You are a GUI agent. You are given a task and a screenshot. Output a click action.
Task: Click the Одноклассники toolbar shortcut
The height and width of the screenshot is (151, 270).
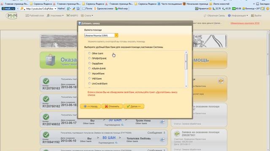[x=104, y=8]
